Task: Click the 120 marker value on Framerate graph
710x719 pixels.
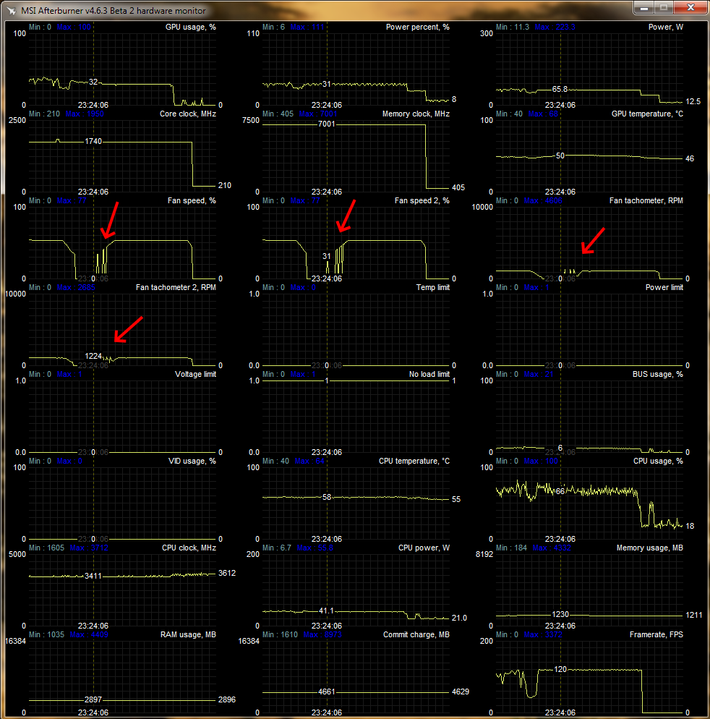Action: [x=560, y=669]
